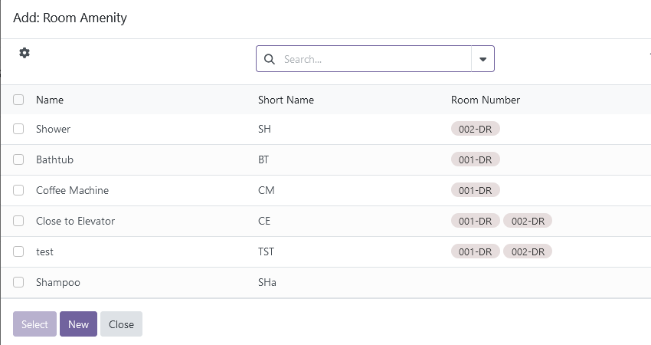Image resolution: width=651 pixels, height=345 pixels.
Task: Click 002-DR tag in test row
Action: pyautogui.click(x=528, y=251)
